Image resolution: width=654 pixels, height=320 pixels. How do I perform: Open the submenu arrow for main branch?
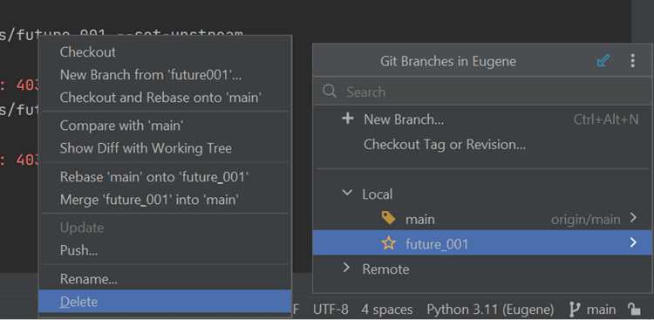pos(633,218)
